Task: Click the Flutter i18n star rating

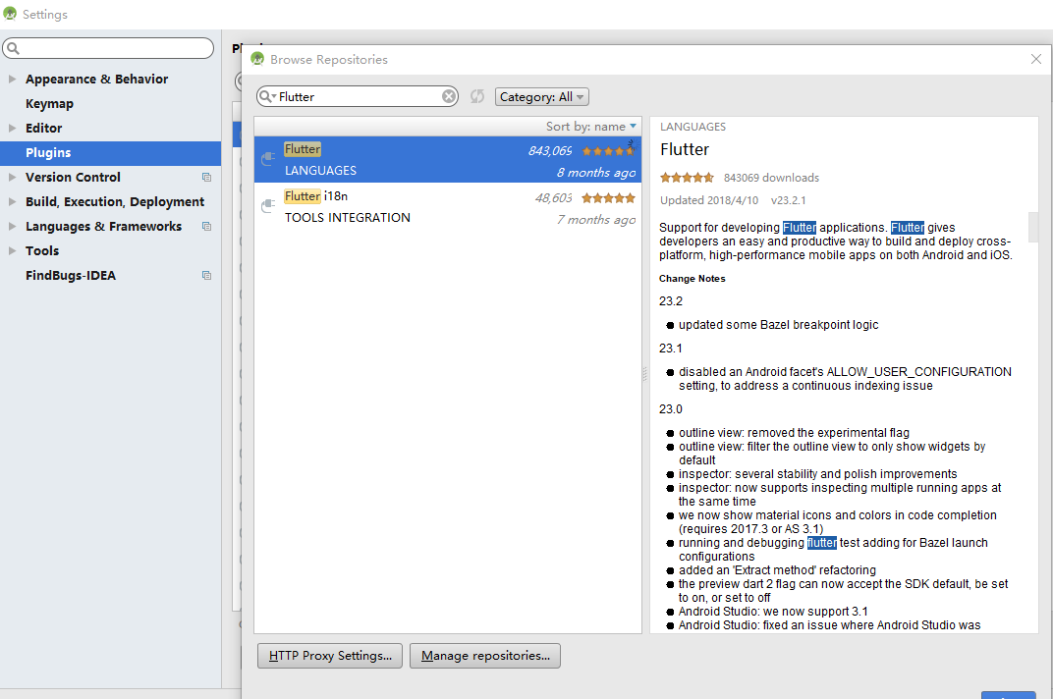Action: [x=608, y=198]
